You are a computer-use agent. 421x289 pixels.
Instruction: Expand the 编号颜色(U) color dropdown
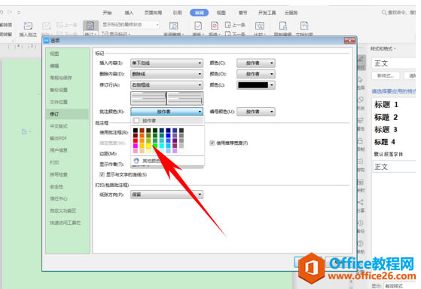256,112
